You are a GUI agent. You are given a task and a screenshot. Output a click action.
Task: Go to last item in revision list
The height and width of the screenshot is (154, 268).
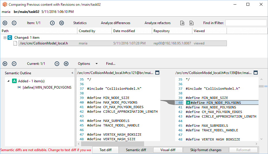[x=62, y=23]
